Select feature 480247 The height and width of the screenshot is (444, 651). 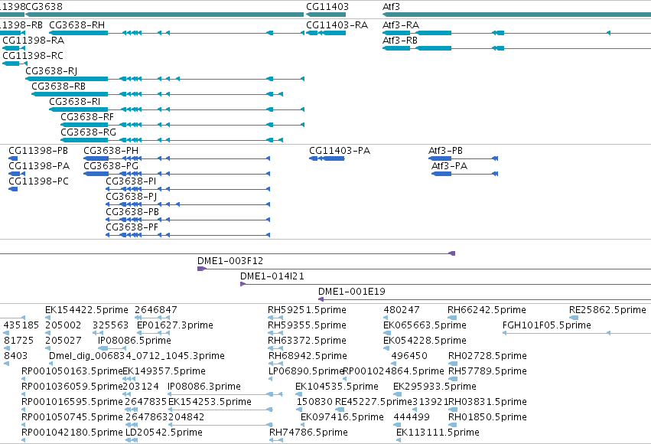coord(402,310)
